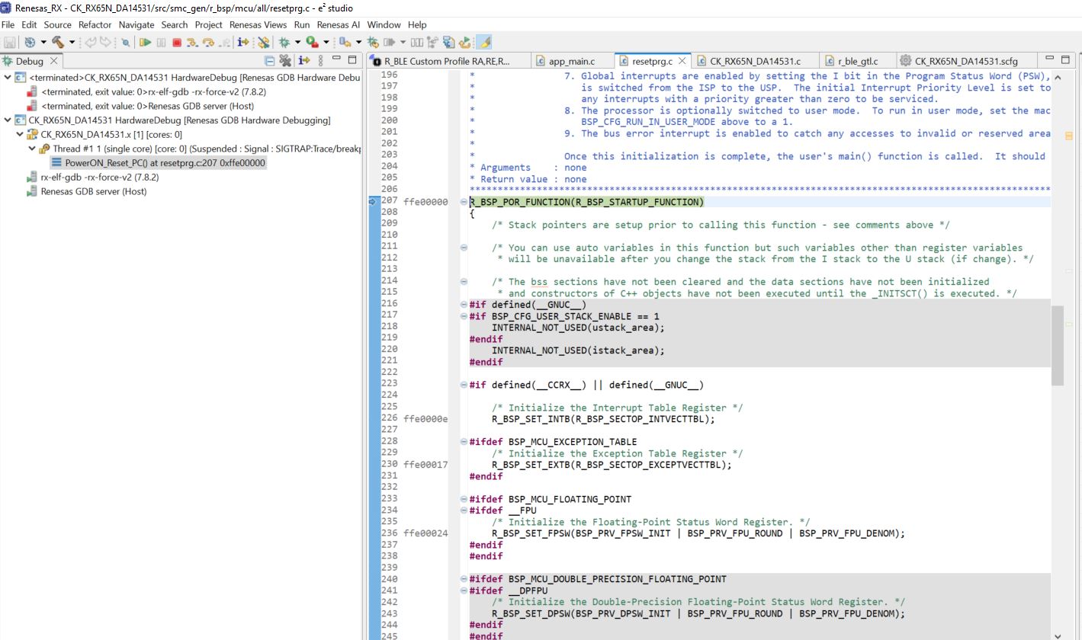Click the Build All gear icon

click(30, 43)
